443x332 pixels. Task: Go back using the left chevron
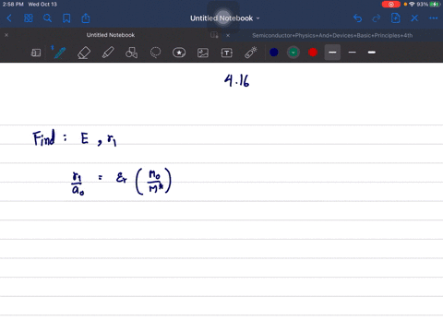[x=9, y=18]
